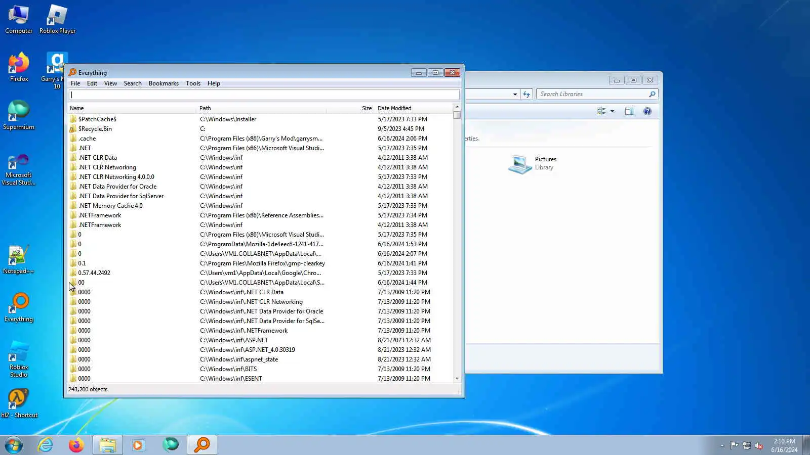Open the Help icon in the Libraries window

tap(647, 111)
